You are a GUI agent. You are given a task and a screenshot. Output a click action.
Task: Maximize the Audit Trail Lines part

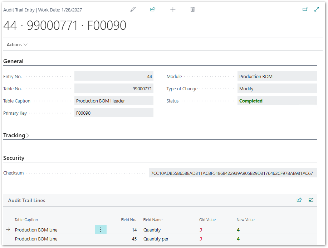[311, 200]
